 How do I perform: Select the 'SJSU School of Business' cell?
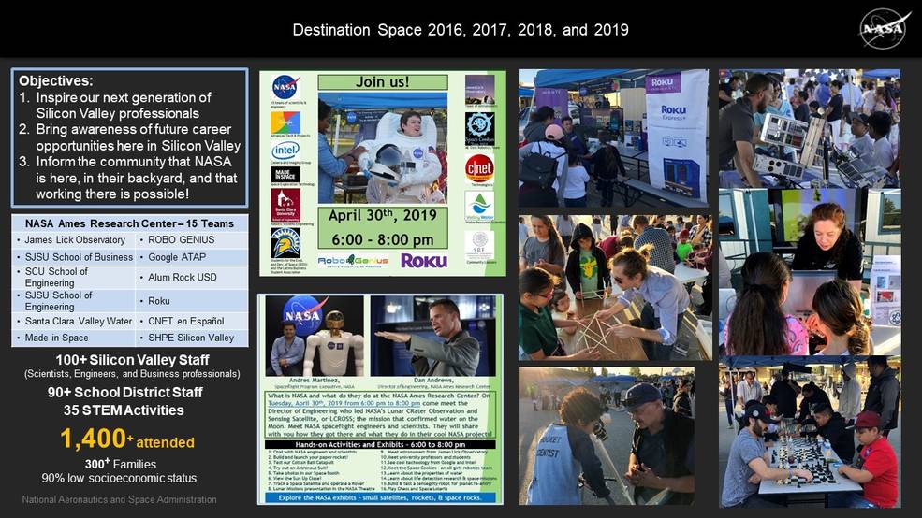click(74, 257)
